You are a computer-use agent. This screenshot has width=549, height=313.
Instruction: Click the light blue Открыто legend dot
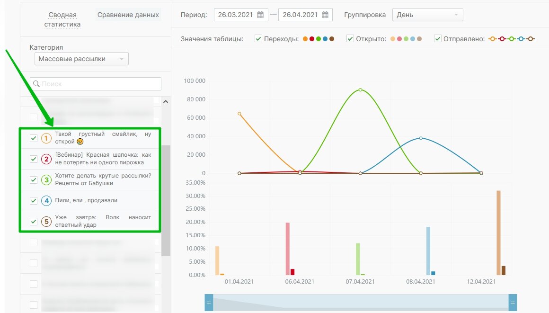click(x=413, y=39)
